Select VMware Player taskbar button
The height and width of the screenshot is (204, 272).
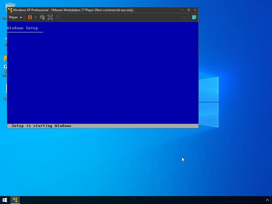(x=15, y=200)
